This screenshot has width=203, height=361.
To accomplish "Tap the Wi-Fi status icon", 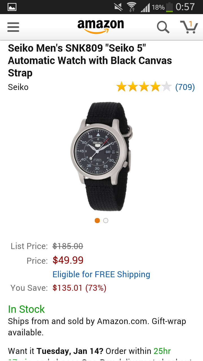I will point(131,7).
